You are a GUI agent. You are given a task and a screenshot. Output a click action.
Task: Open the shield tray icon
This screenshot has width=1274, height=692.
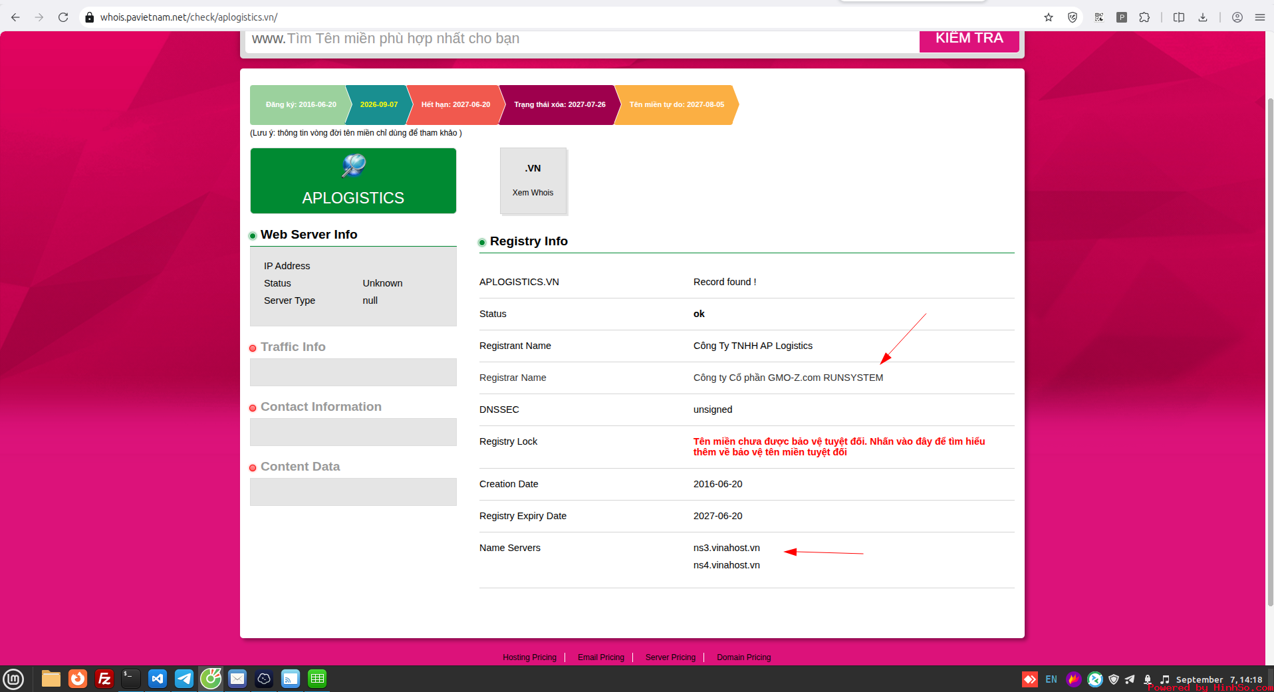coord(1114,679)
